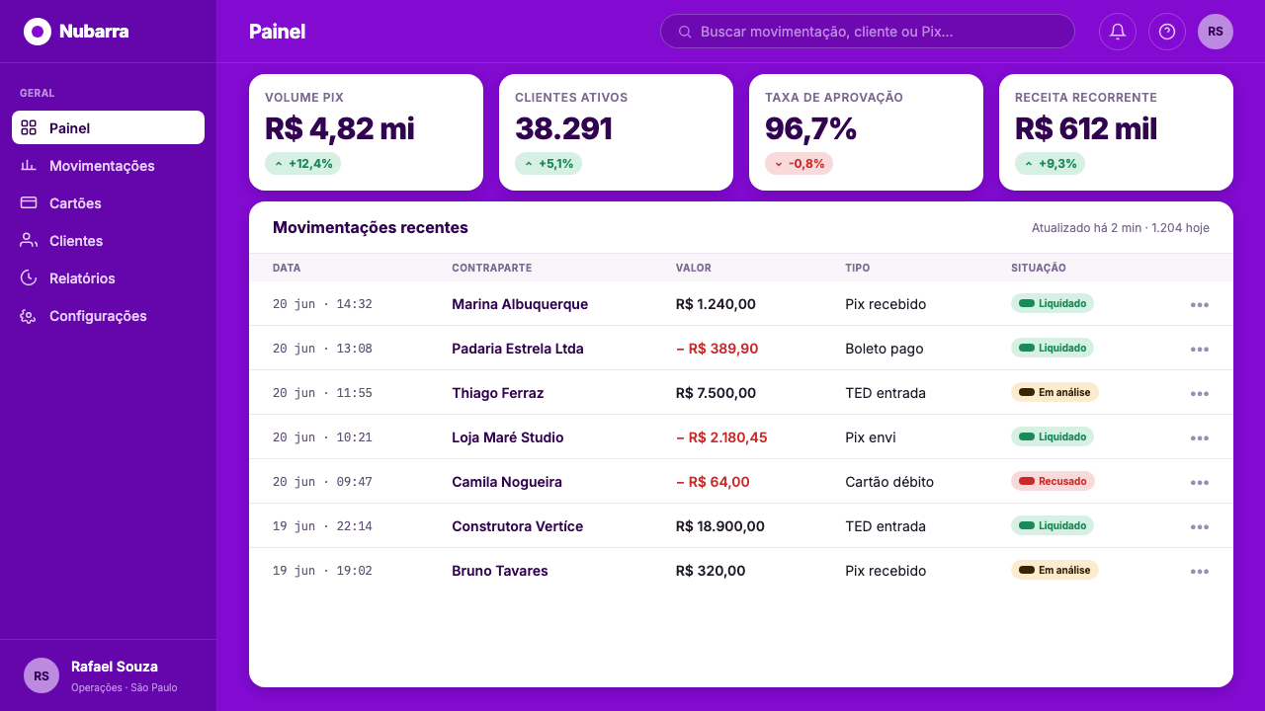Click the +5,1% Clientes Ativos badge
This screenshot has height=711, width=1265.
pos(548,163)
